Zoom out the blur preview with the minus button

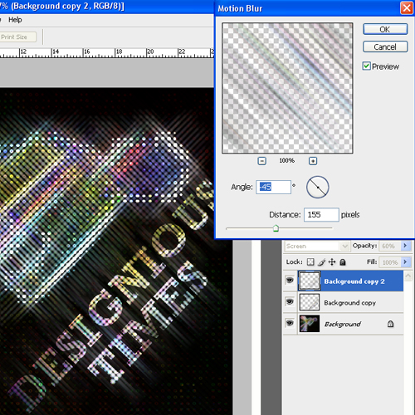(x=261, y=161)
